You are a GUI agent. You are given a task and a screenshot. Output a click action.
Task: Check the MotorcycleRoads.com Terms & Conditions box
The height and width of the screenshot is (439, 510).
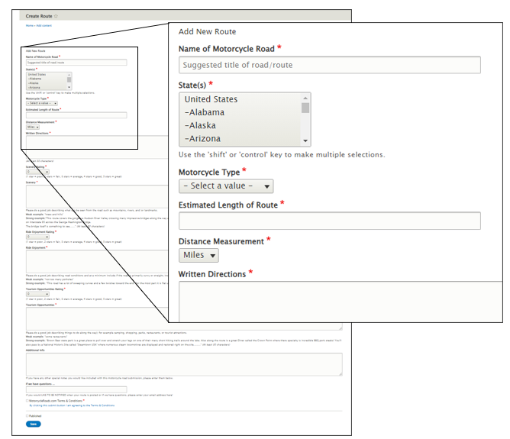coord(27,400)
